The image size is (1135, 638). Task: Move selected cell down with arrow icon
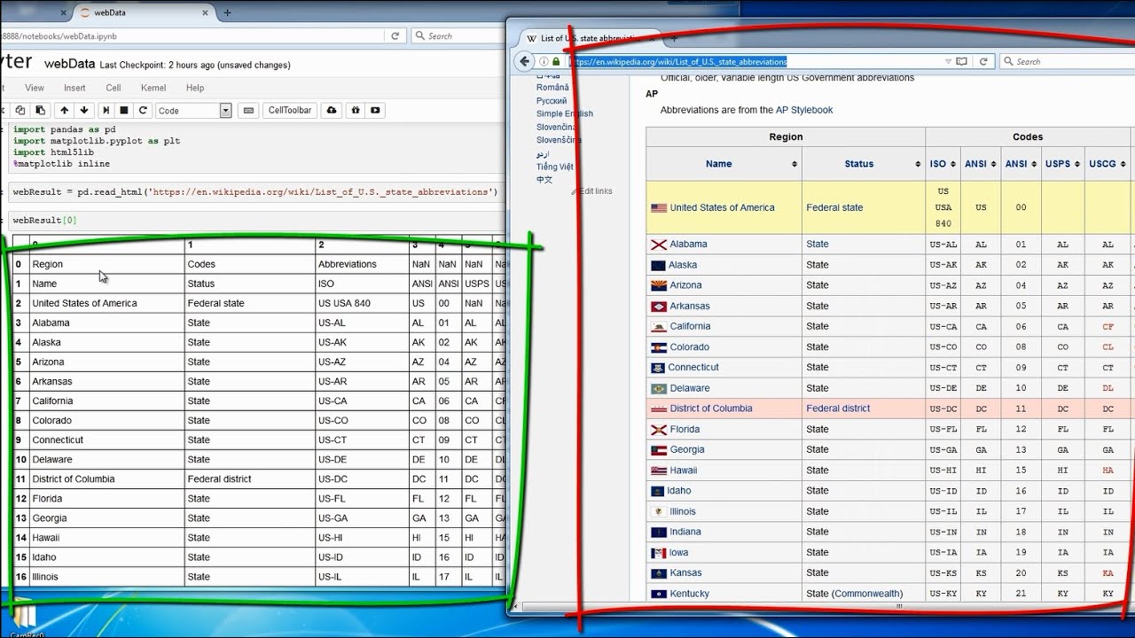pos(84,111)
